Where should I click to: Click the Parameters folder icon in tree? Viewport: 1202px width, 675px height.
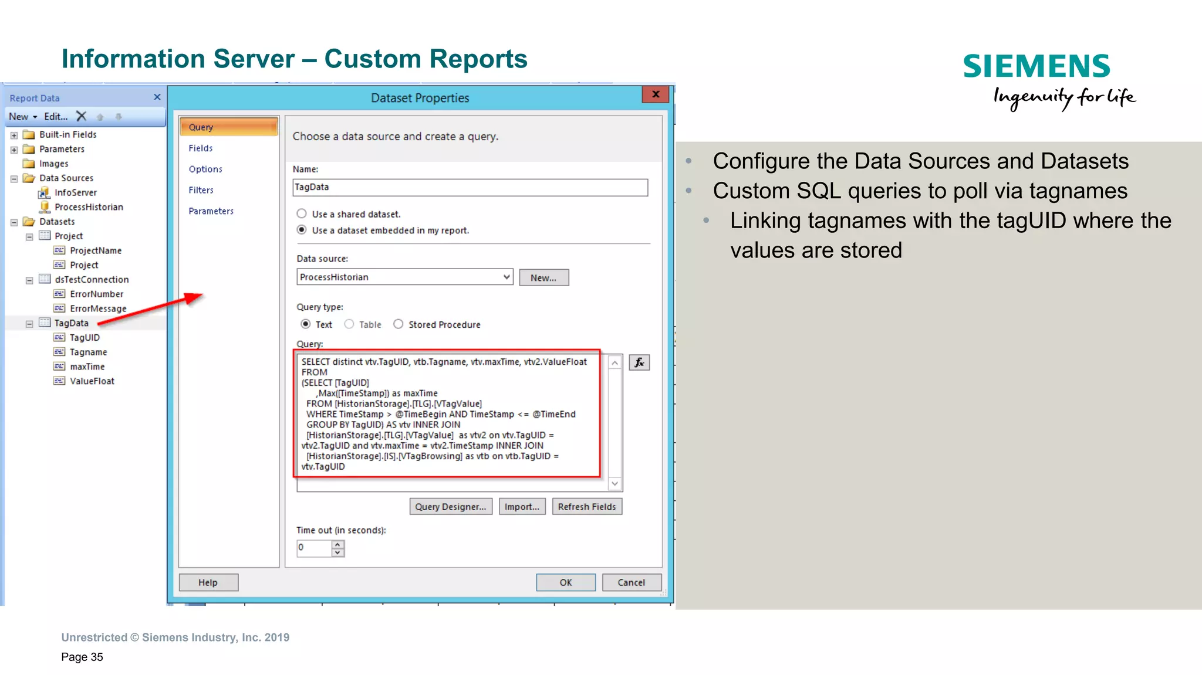click(29, 149)
